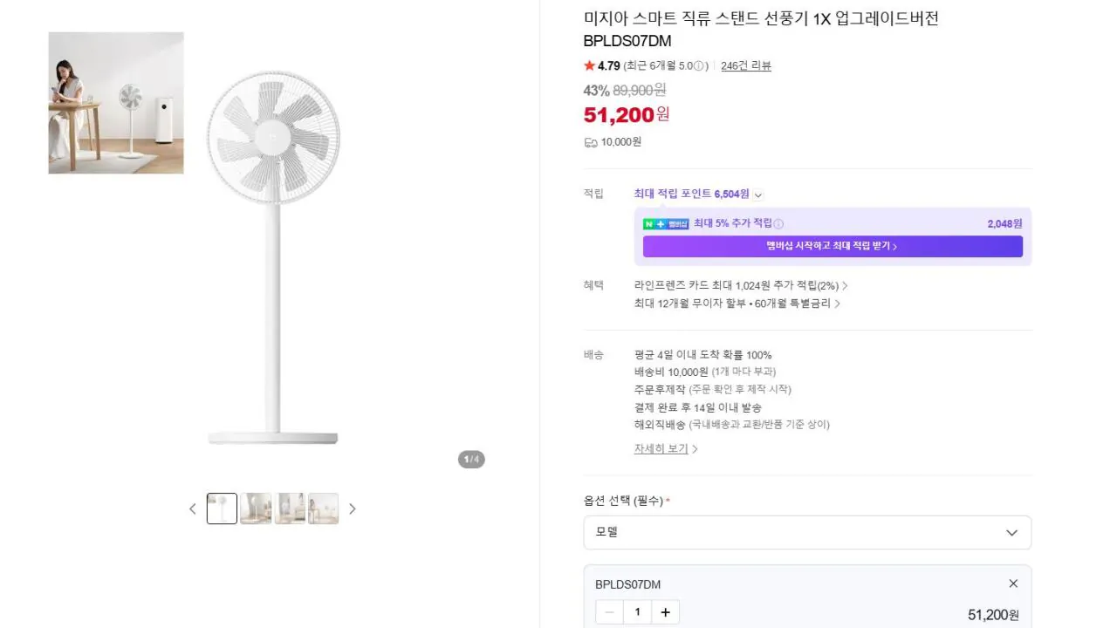Image resolution: width=1117 pixels, height=628 pixels.
Task: Click the right arrow in the thumbnail carousel
Action: click(x=353, y=509)
